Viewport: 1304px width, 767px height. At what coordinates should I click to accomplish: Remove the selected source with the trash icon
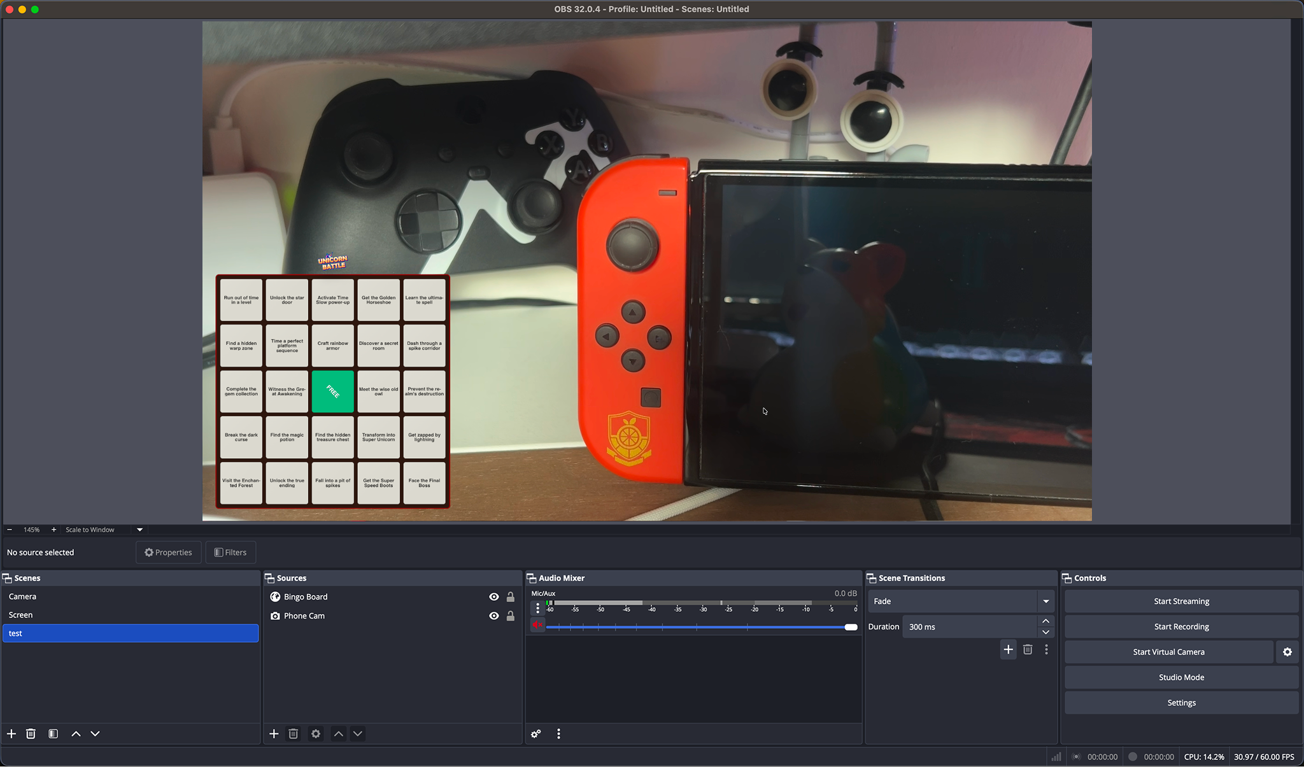click(x=293, y=733)
